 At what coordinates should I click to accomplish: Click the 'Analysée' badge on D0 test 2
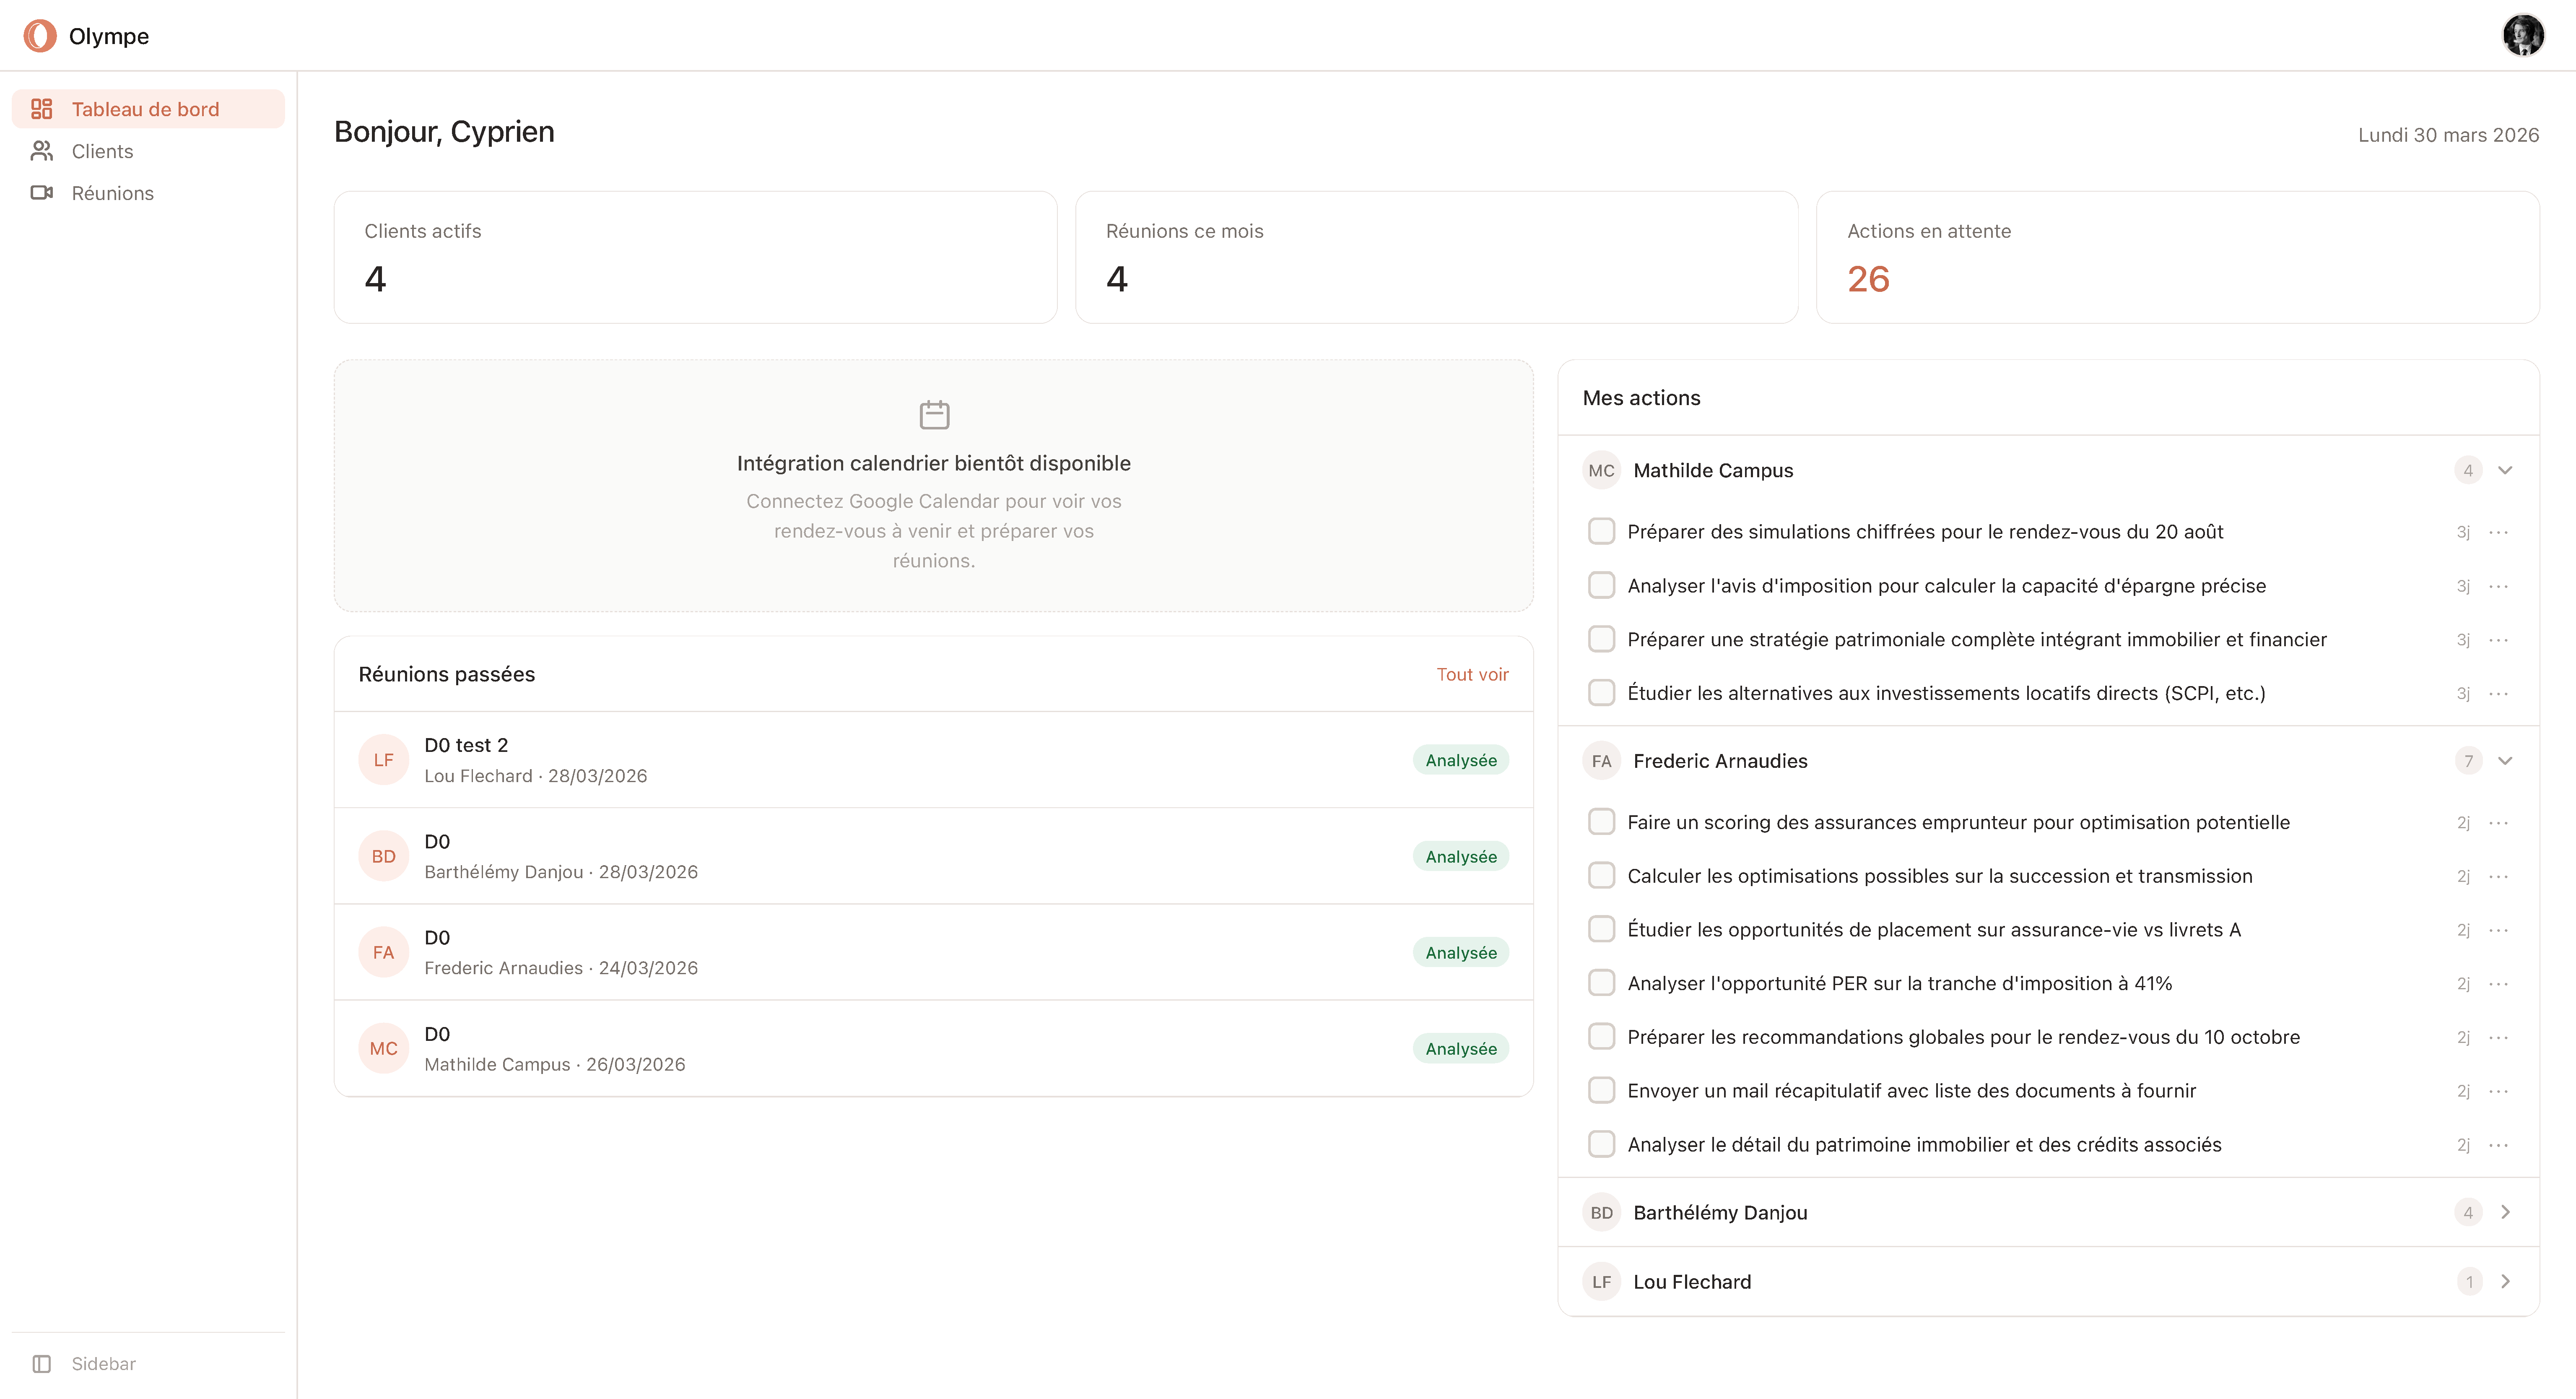pos(1460,759)
